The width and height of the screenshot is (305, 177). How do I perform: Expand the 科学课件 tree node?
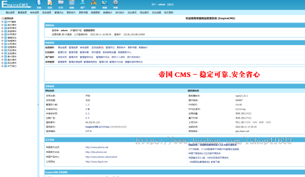click(x=2, y=35)
